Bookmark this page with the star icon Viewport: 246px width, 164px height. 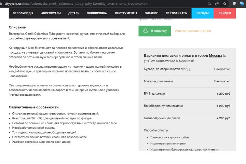coord(224,3)
